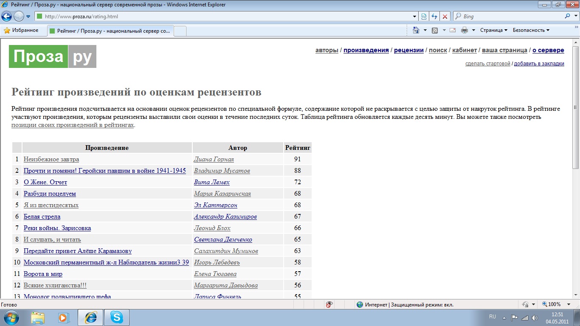Launch Windows Media Player from taskbar
Image resolution: width=580 pixels, height=326 pixels.
(63, 317)
